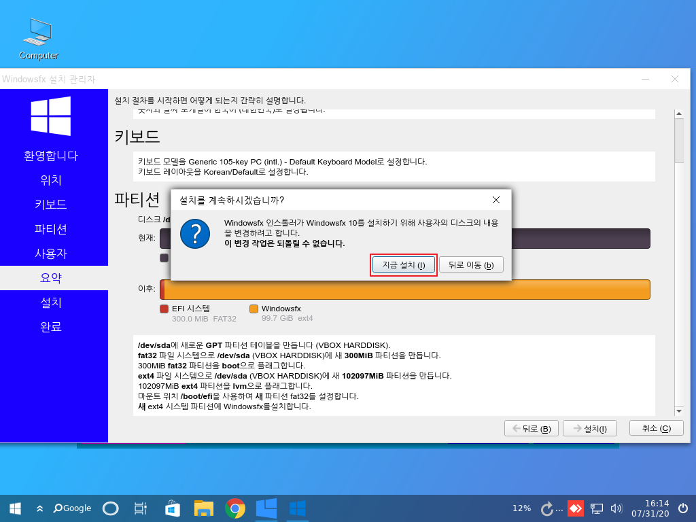Select the 위치 step in the sidebar
696x522 pixels.
51,180
